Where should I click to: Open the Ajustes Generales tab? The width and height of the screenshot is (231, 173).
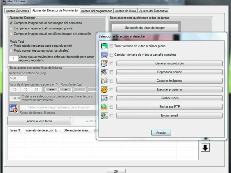17,11
